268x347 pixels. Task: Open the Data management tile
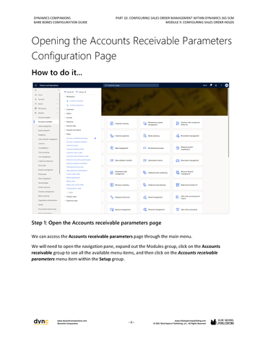122,148
